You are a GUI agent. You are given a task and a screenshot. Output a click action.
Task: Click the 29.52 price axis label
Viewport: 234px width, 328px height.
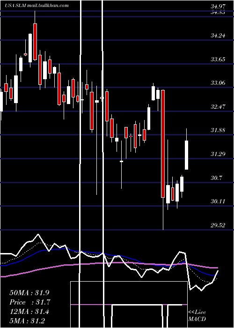click(x=218, y=225)
